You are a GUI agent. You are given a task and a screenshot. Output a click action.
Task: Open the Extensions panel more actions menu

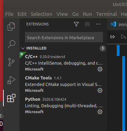(98, 24)
